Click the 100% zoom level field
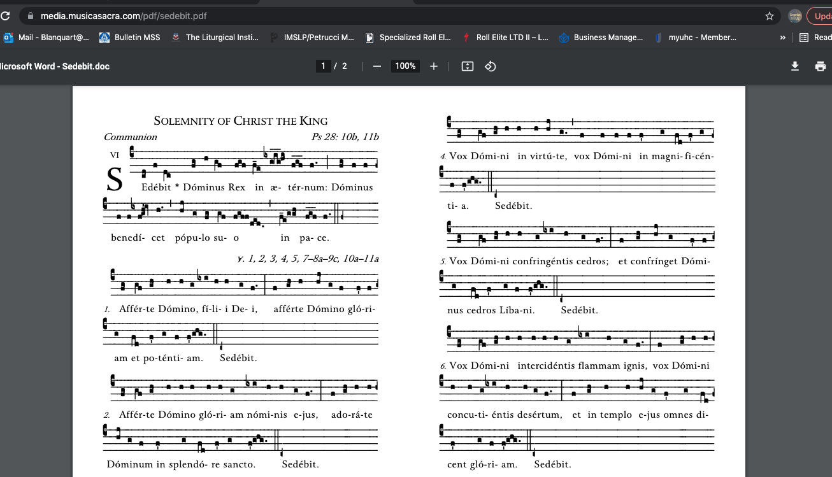 (405, 66)
